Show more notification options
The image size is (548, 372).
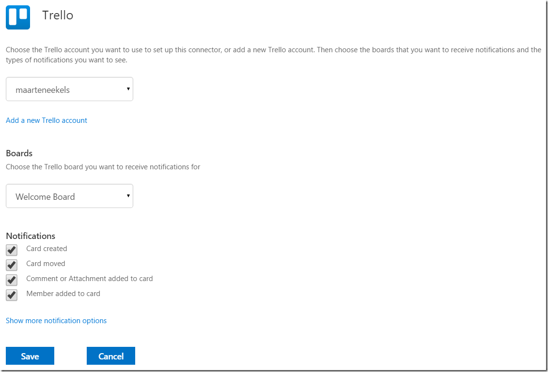[56, 321]
